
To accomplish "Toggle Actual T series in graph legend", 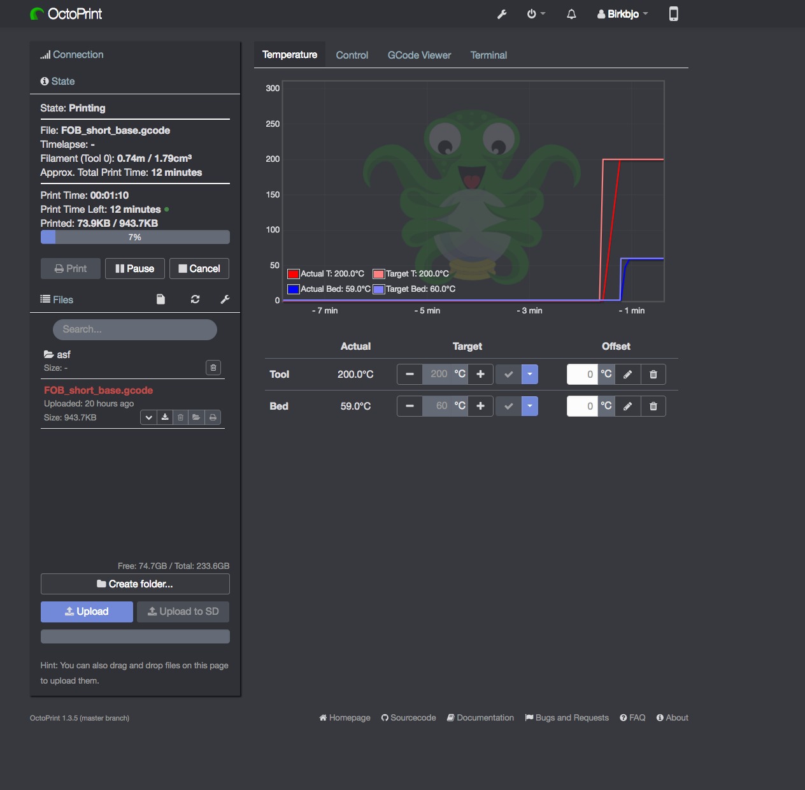I will click(x=326, y=274).
